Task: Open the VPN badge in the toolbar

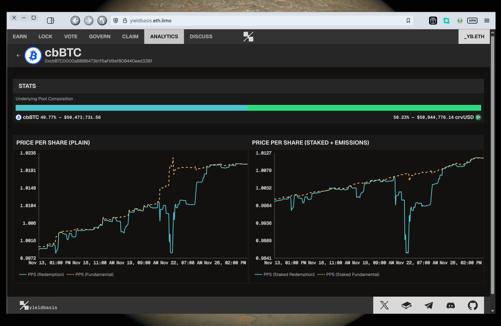Action: coord(472,20)
